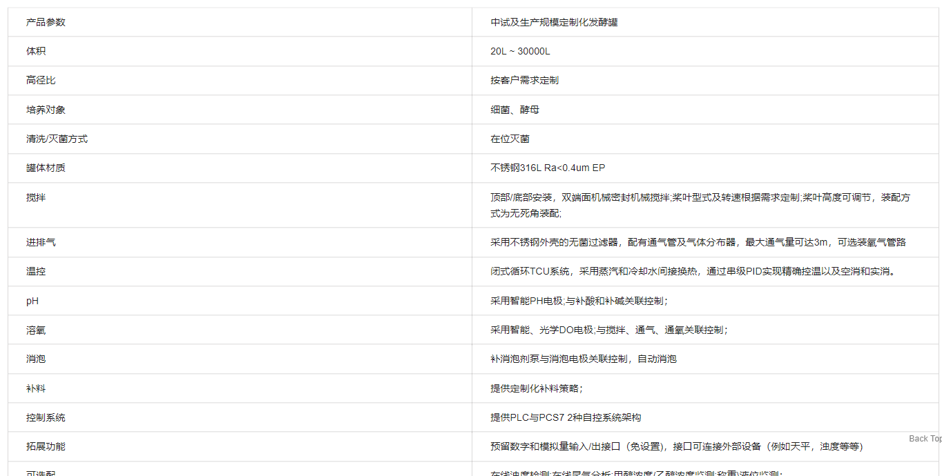This screenshot has width=942, height=476.
Task: Click the 20L ~ 30000L value
Action: (520, 51)
